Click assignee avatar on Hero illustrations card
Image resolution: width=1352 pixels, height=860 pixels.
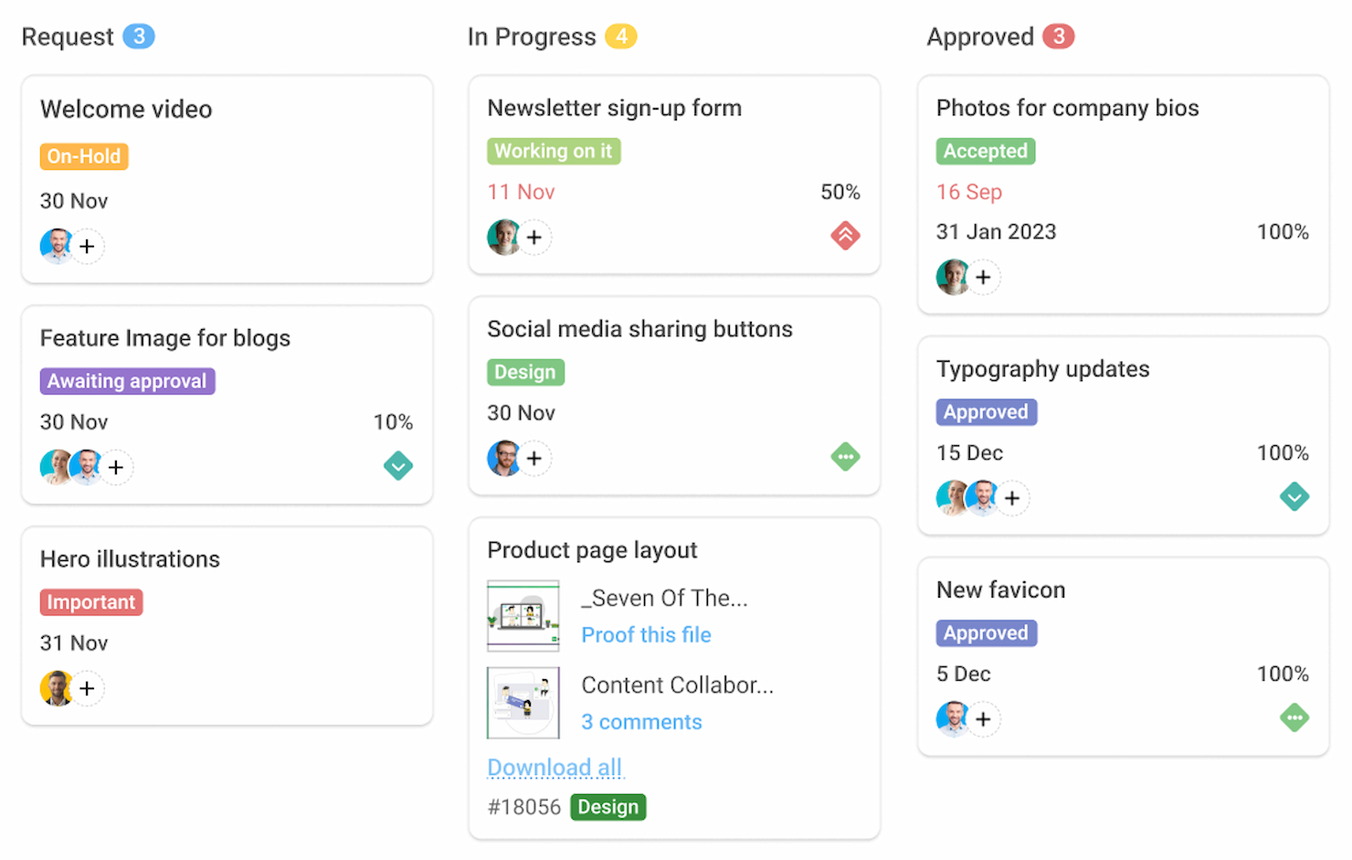(56, 688)
